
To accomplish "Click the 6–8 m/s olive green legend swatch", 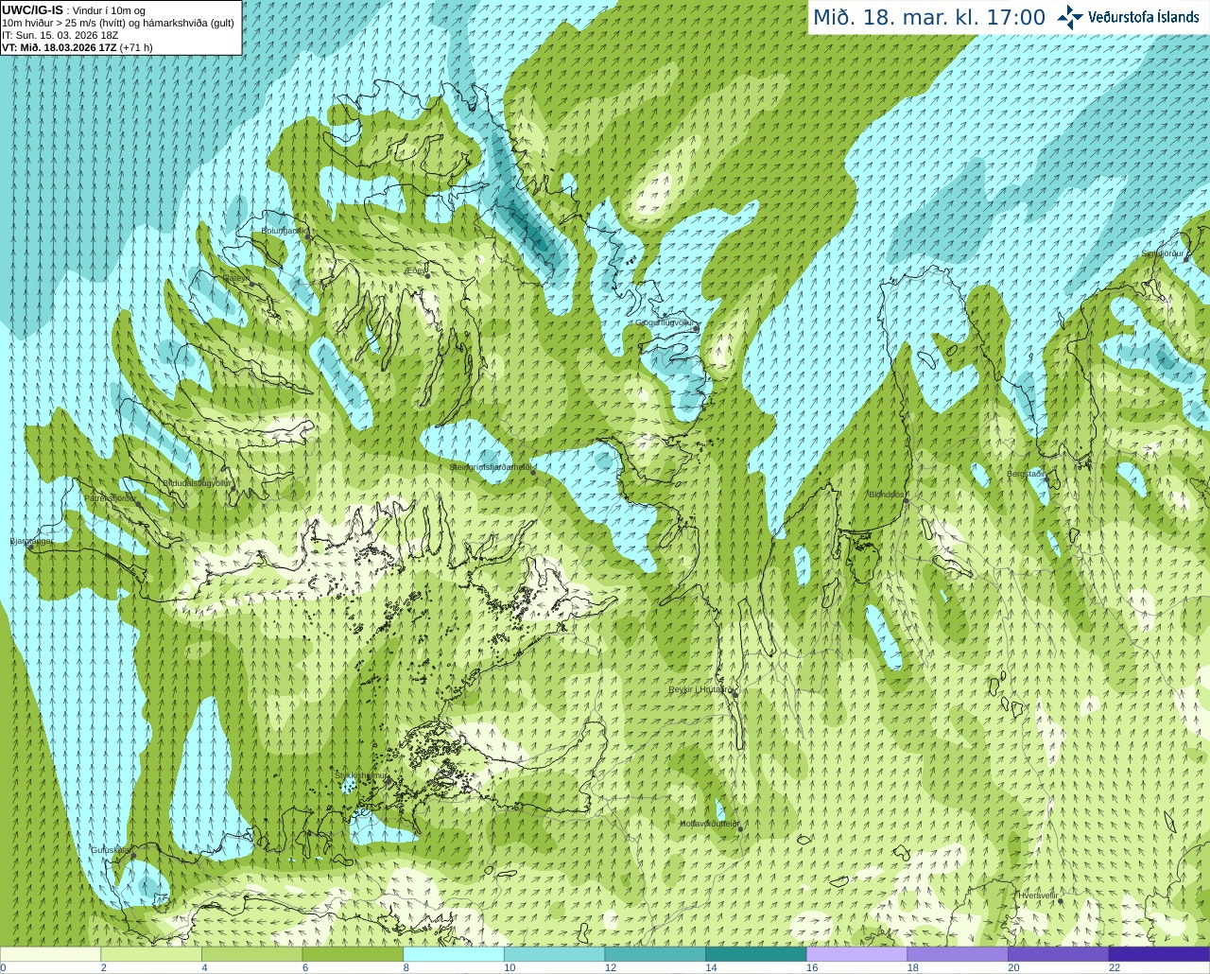I will [x=353, y=954].
